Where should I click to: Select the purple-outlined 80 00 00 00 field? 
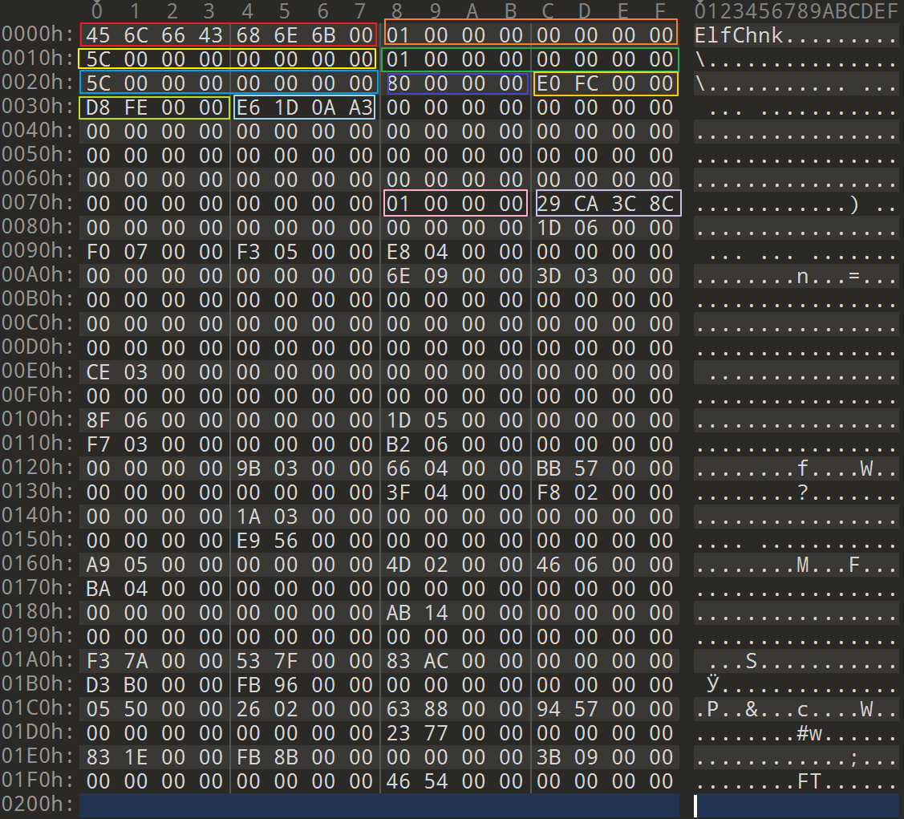(457, 83)
